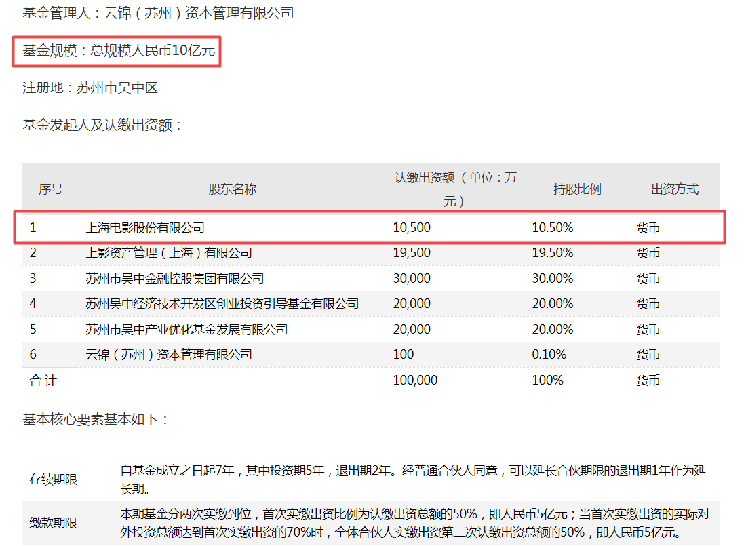
Task: Click the description starting 自基金成立之日起7年
Action: (413, 480)
